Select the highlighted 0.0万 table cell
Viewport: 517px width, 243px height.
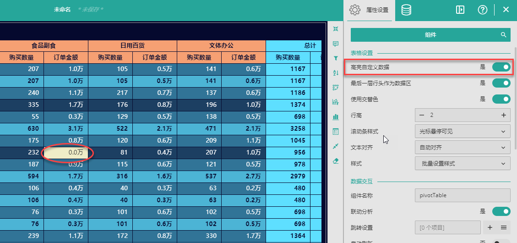click(x=66, y=153)
